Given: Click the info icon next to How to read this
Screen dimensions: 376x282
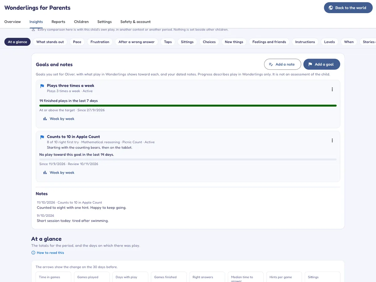Looking at the screenshot, I should [33, 253].
